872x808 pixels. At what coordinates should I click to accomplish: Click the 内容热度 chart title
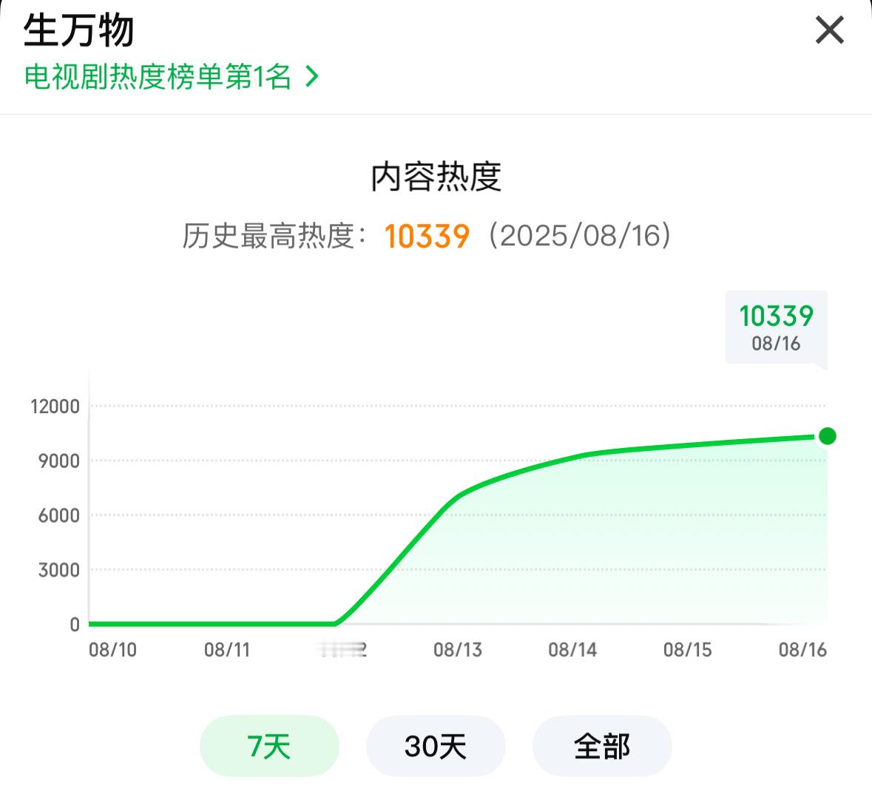click(x=436, y=177)
